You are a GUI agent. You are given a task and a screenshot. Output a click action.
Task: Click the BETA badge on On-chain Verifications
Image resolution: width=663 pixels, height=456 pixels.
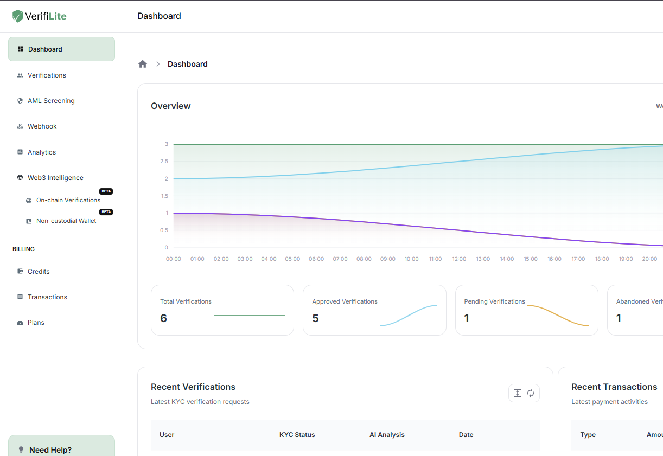click(x=106, y=191)
